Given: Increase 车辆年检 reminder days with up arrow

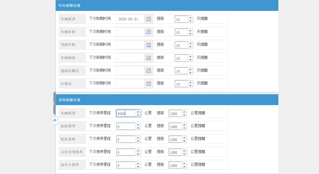Looking at the screenshot, I should 190,30.
